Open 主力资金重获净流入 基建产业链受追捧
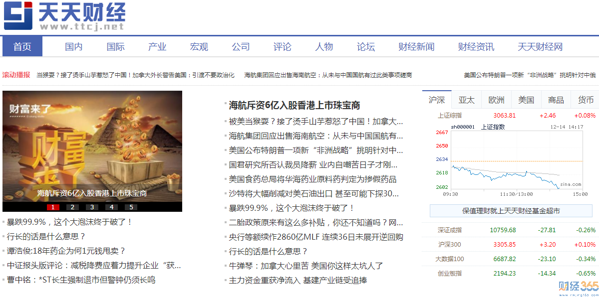Image resolution: width=599 pixels, height=297 pixels. pyautogui.click(x=298, y=280)
